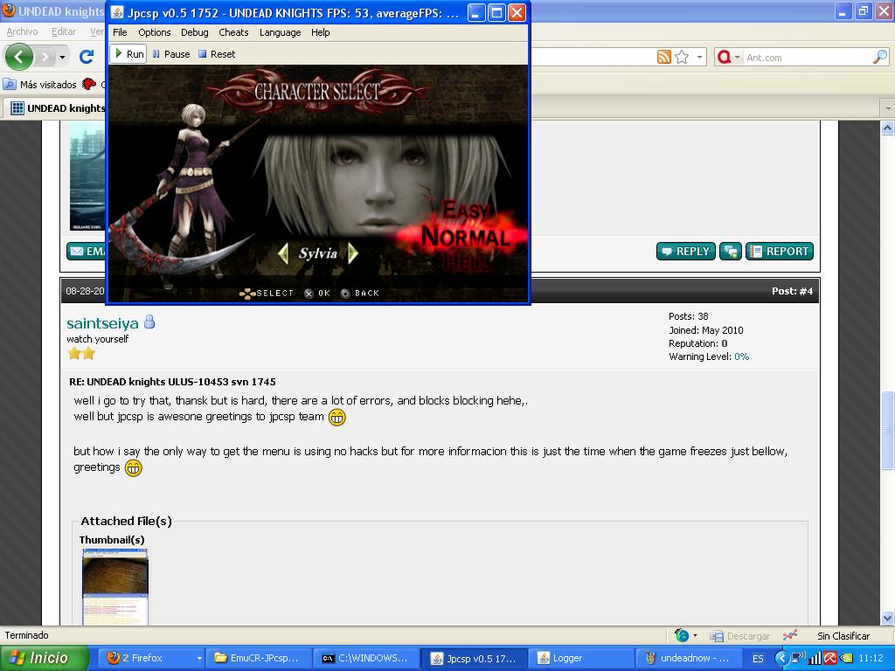
Task: Reset the emulator via the Reset button
Action: pos(217,54)
